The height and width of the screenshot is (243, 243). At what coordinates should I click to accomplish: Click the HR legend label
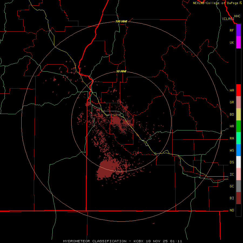[x=232, y=126]
